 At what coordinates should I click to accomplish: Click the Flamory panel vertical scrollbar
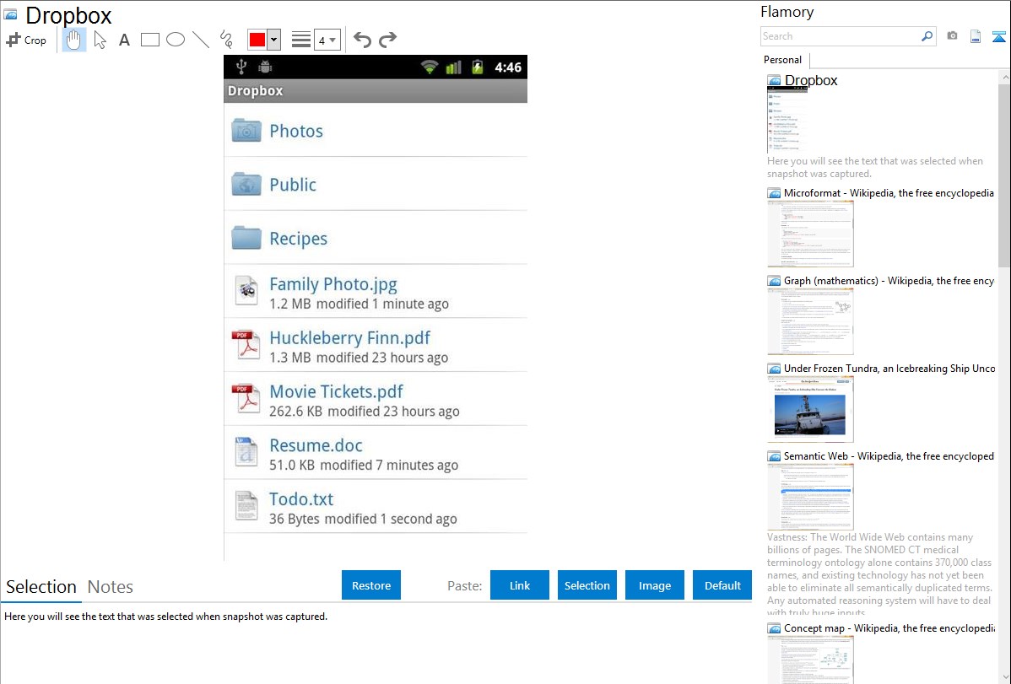[1004, 174]
